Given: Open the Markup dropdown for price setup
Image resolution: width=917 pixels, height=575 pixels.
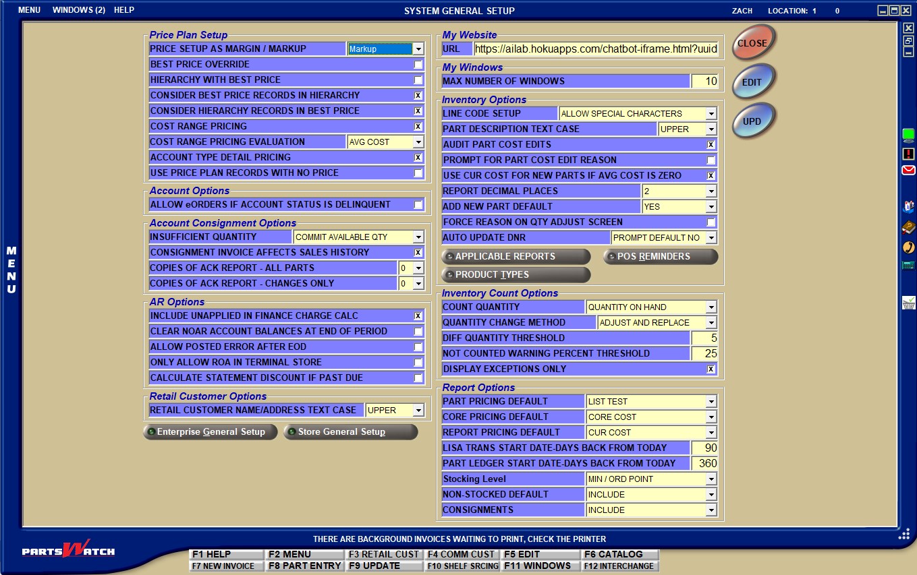Looking at the screenshot, I should pos(419,49).
